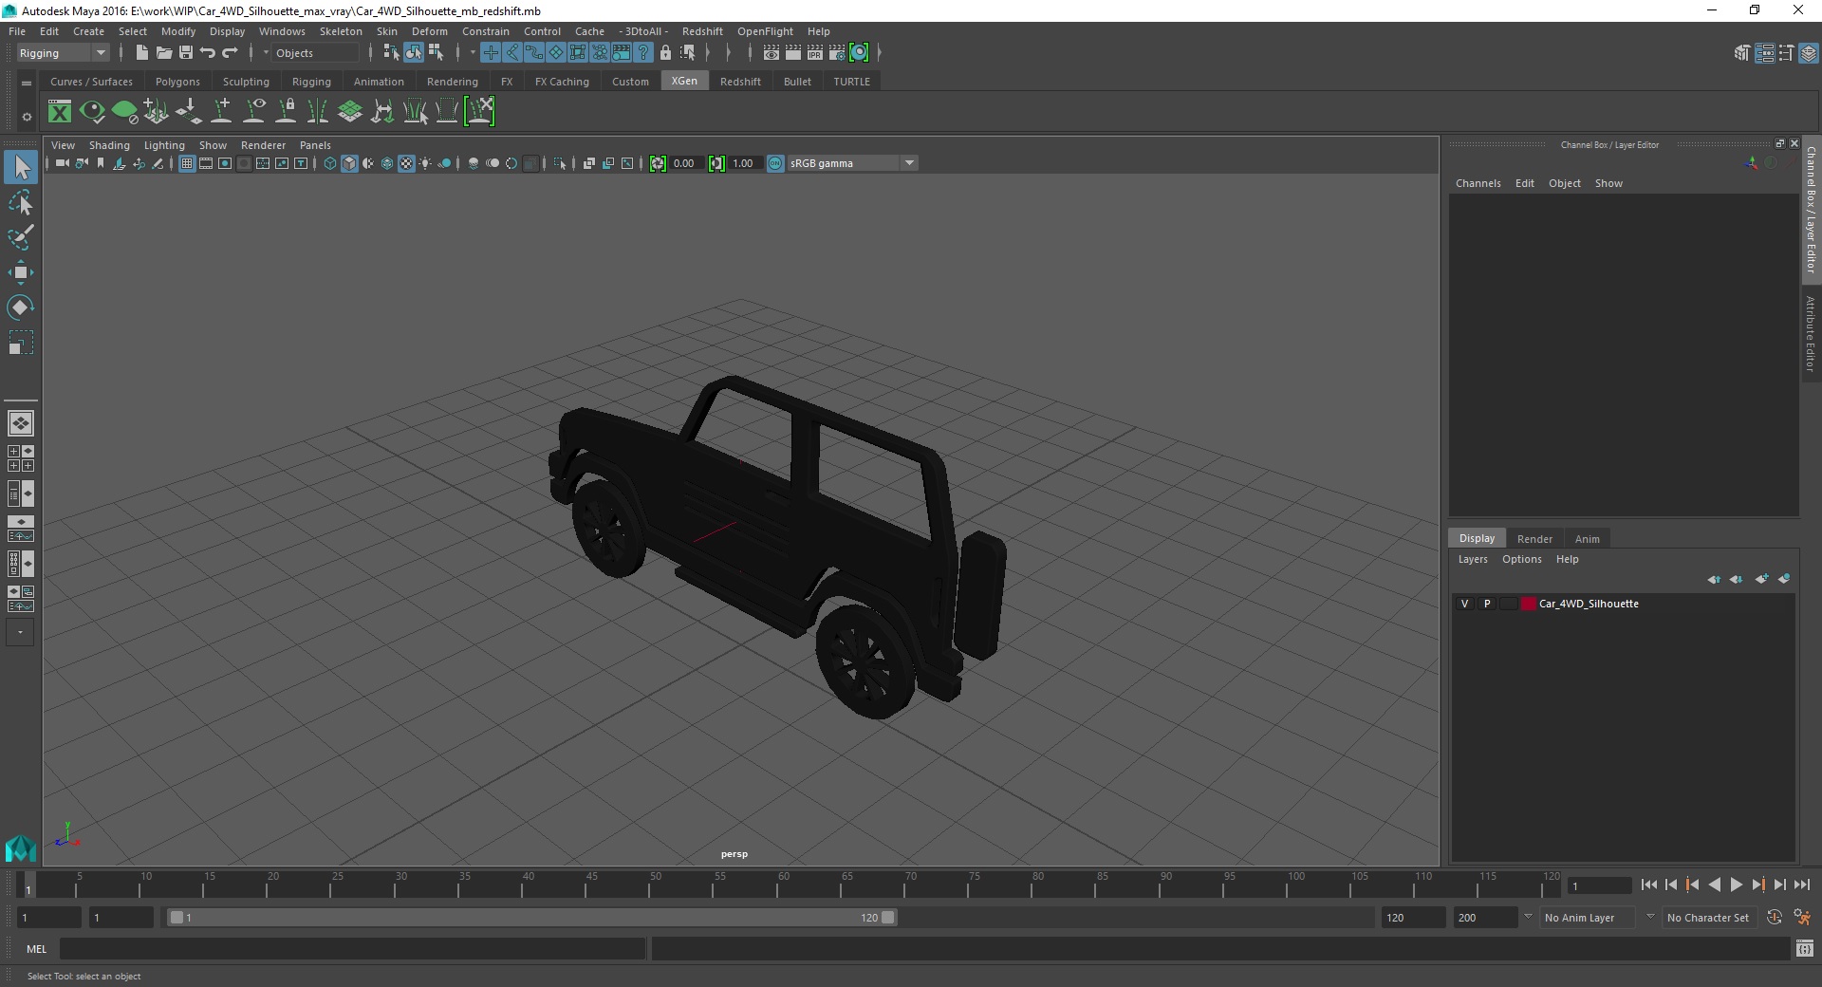
Task: Open the Attribute Editor side tab
Action: click(x=1811, y=333)
